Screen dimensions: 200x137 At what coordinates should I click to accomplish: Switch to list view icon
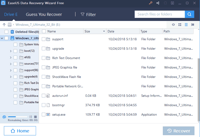(x=186, y=25)
